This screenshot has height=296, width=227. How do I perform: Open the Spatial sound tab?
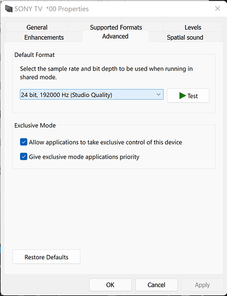point(185,37)
